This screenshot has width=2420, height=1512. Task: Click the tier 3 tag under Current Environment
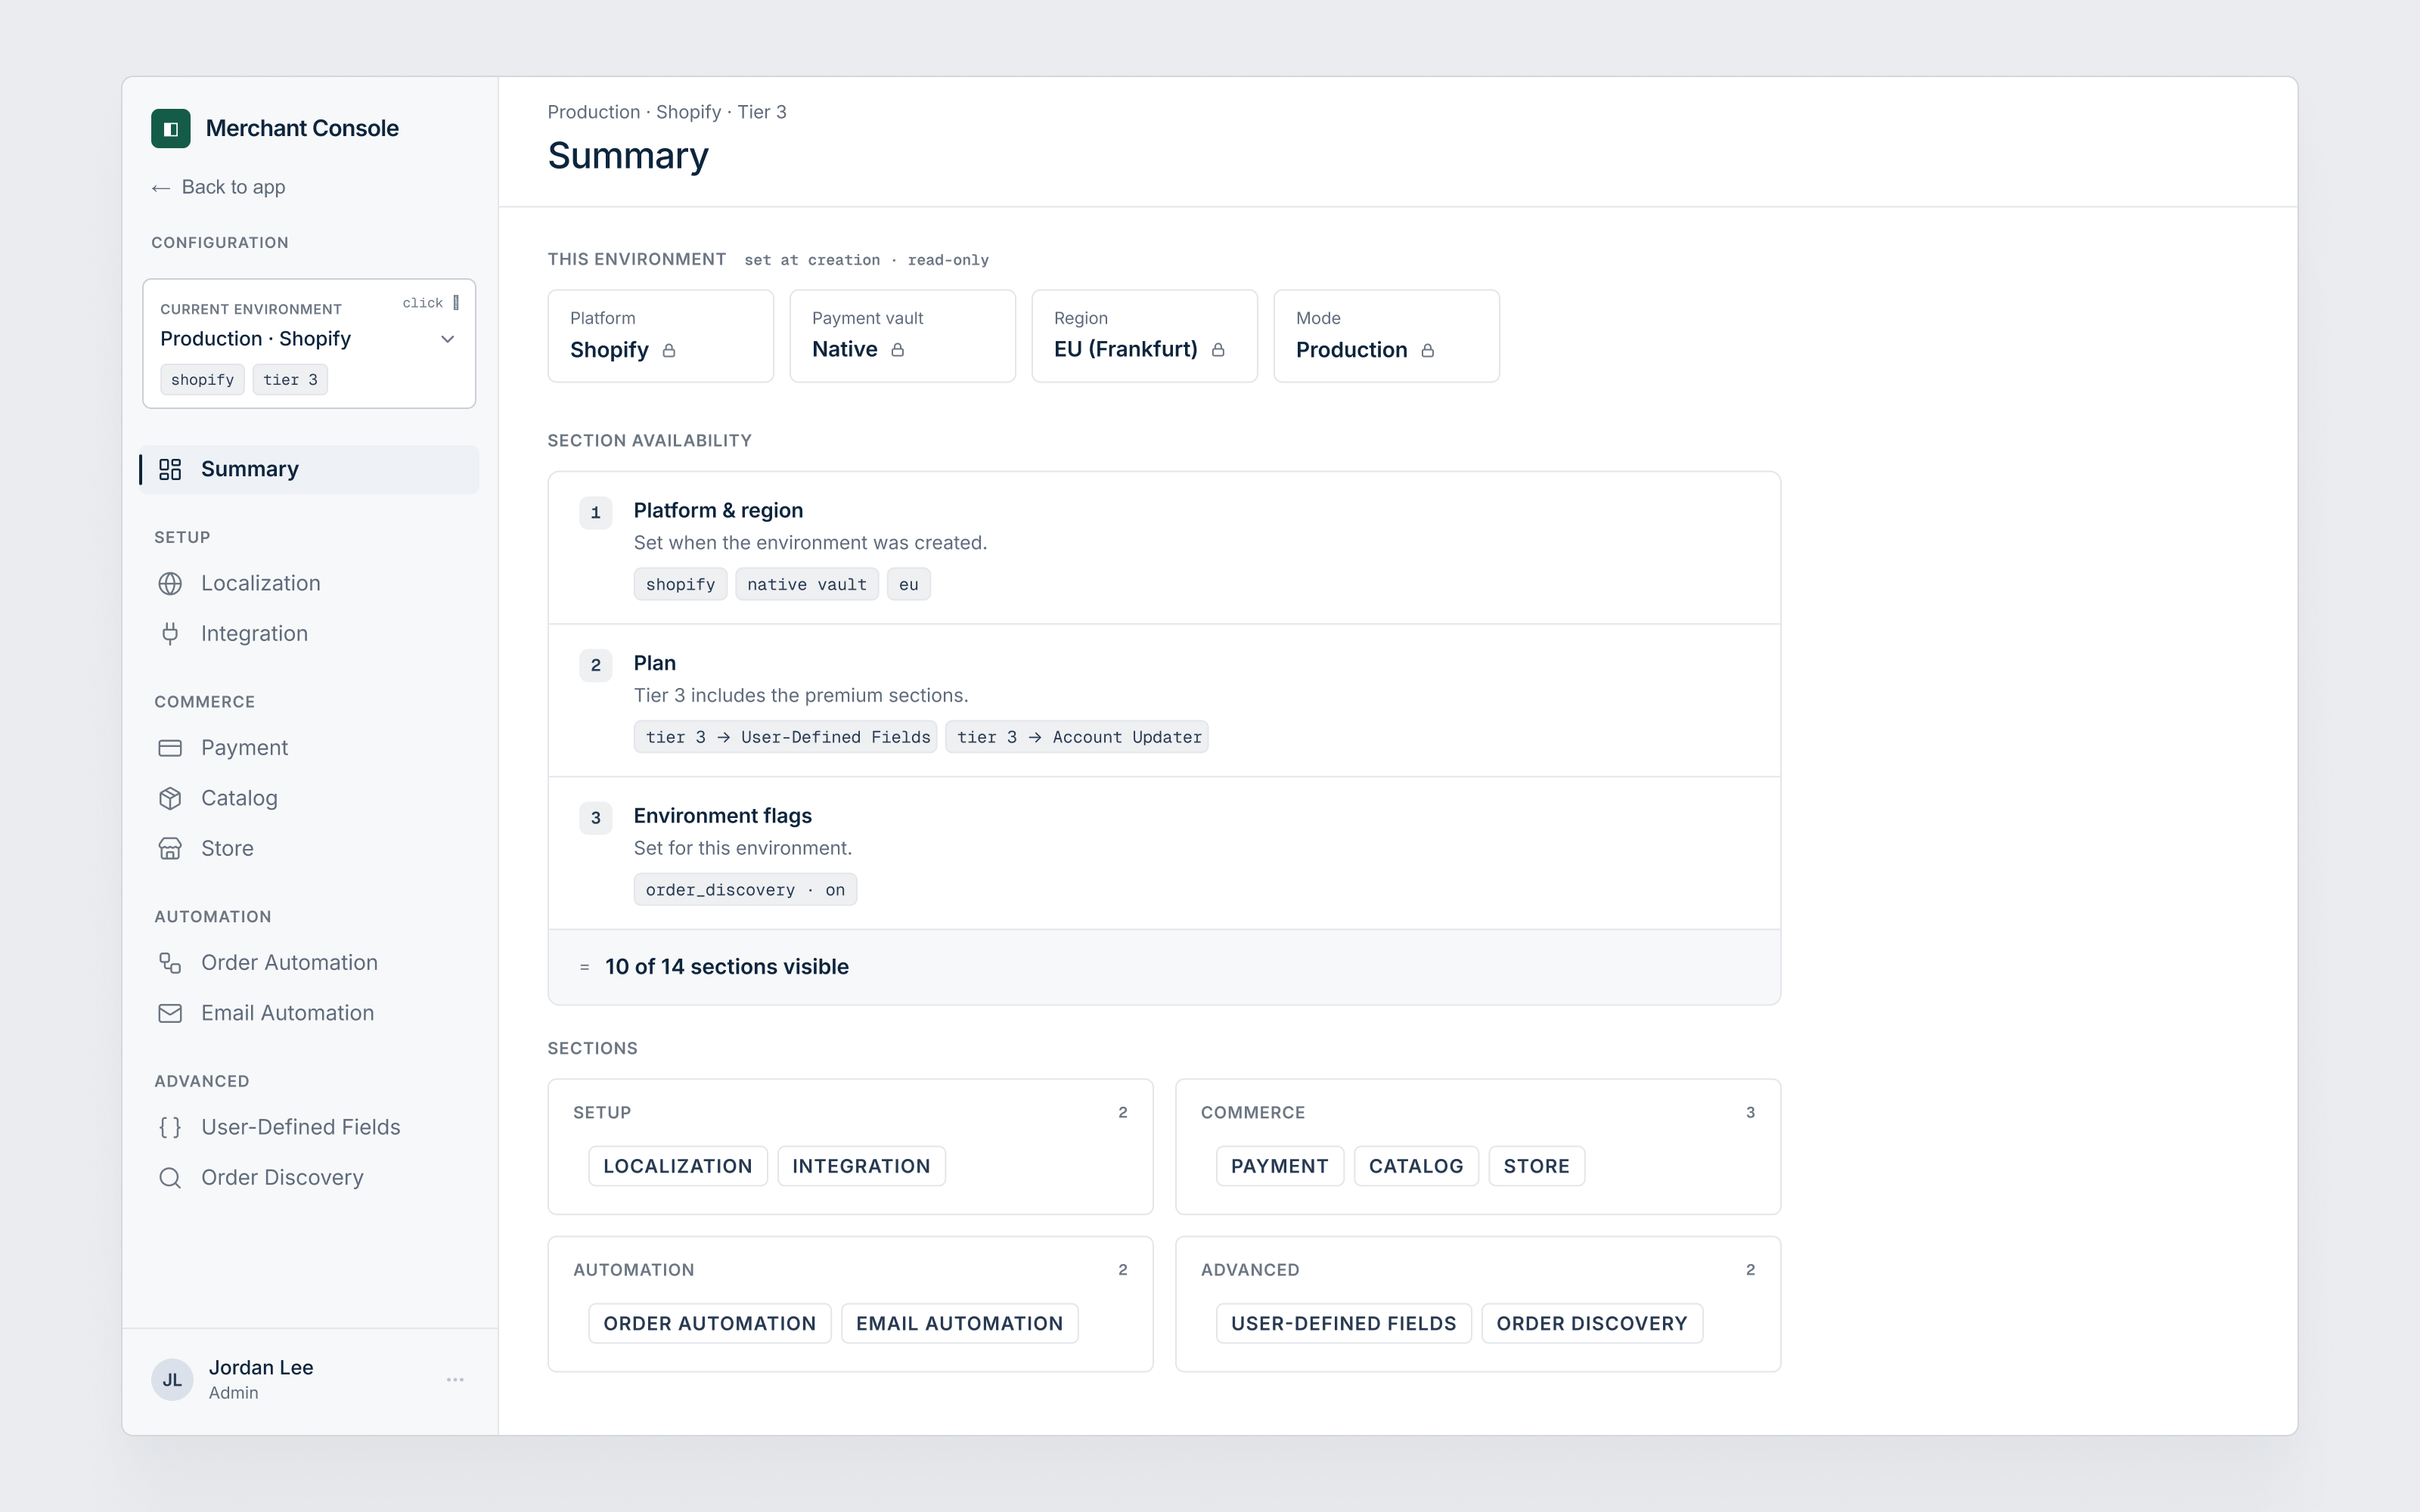coord(290,380)
